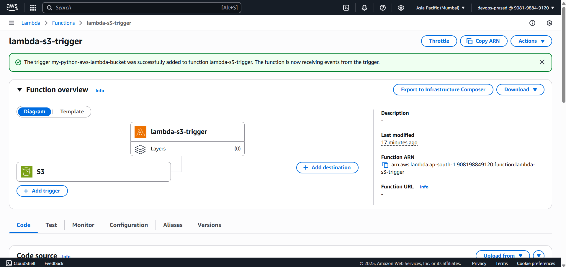Open the help question mark menu

382,7
